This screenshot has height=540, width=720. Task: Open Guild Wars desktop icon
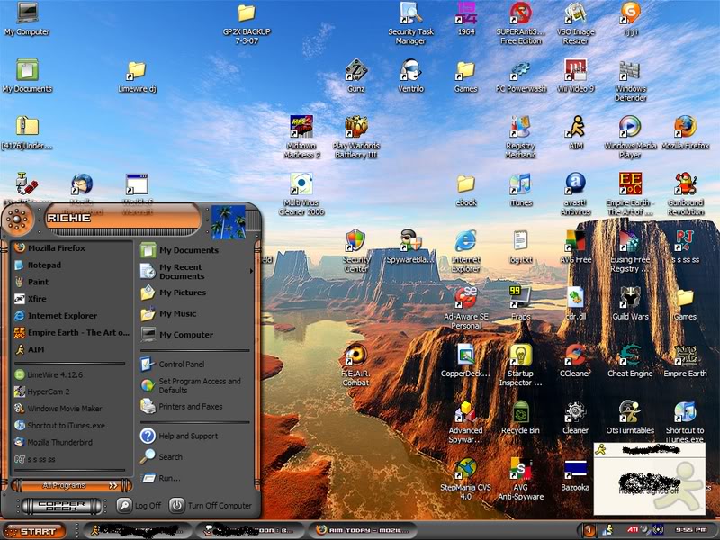[x=630, y=298]
